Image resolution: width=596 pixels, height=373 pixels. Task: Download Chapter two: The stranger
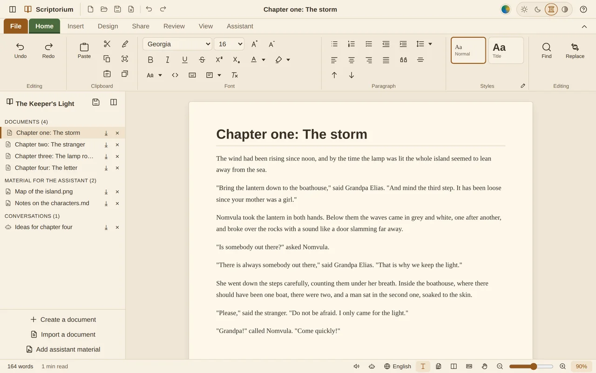tap(106, 145)
